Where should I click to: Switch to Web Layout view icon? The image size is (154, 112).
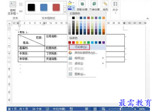(103, 109)
